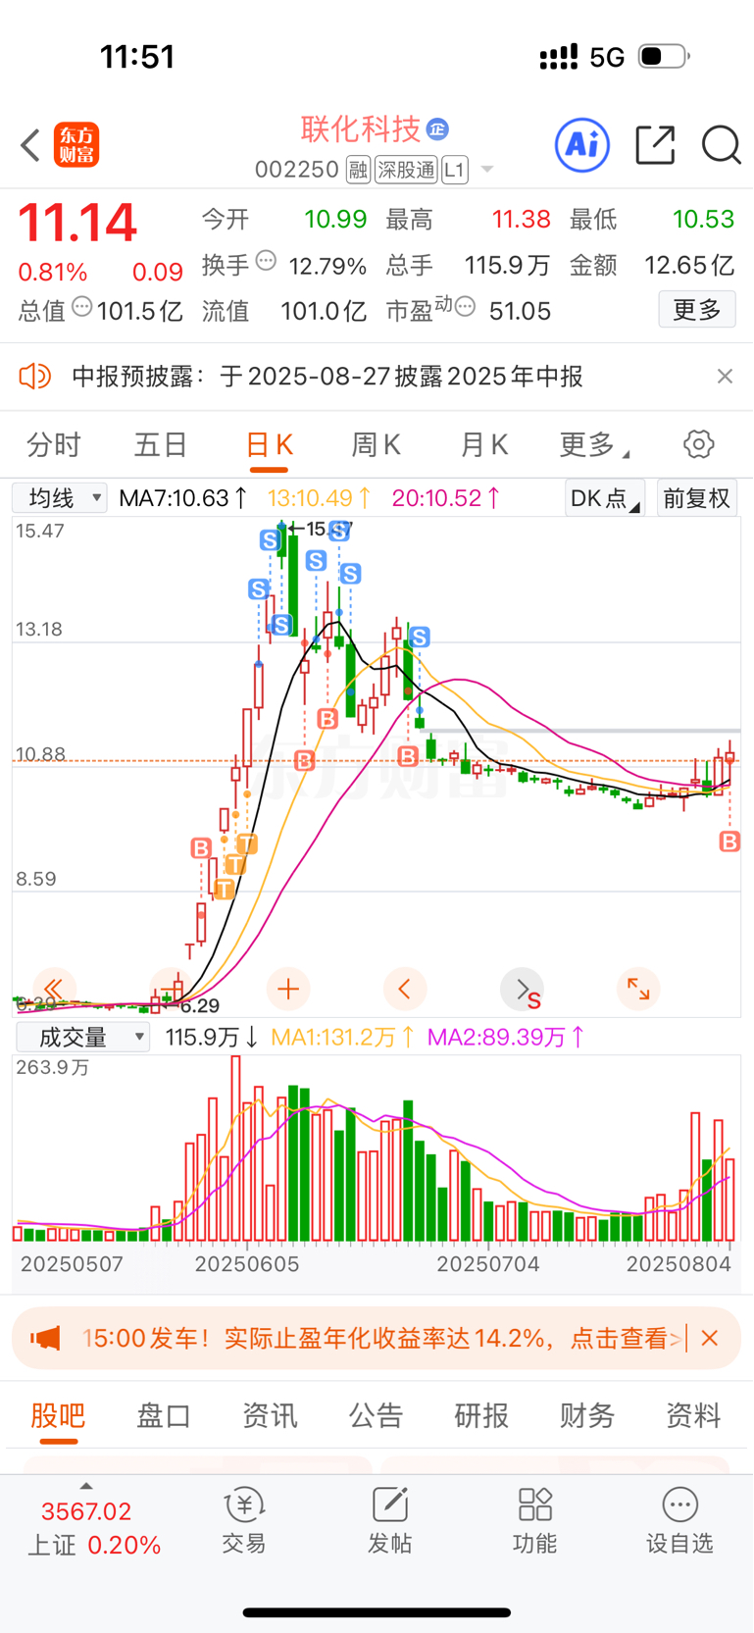Tap the 20:10.52 moving average value

[x=447, y=498]
